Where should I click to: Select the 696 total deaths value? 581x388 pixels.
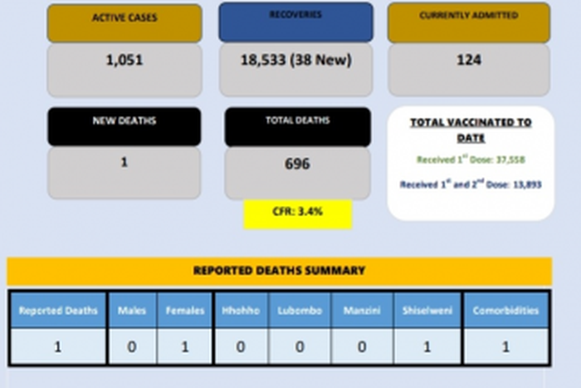297,164
